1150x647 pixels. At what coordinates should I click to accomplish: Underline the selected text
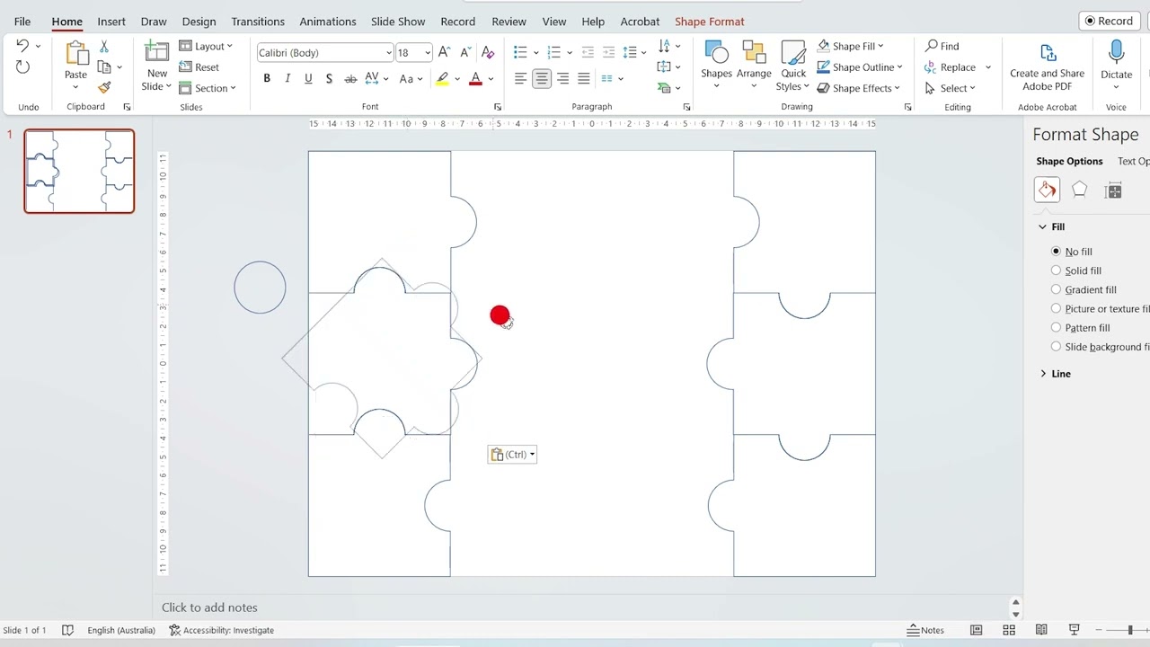pos(308,78)
